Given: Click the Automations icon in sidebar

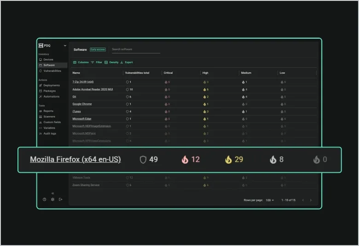Looking at the screenshot, I should [41, 97].
